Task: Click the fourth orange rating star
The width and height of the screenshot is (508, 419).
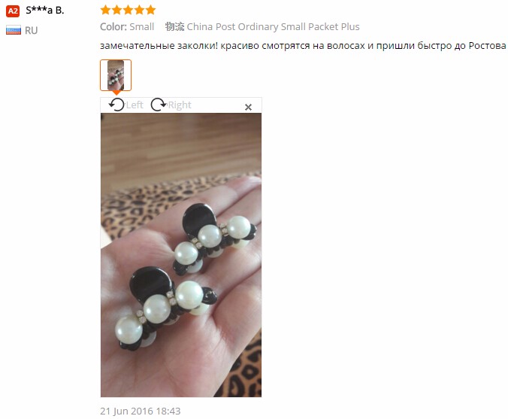Action: 139,10
